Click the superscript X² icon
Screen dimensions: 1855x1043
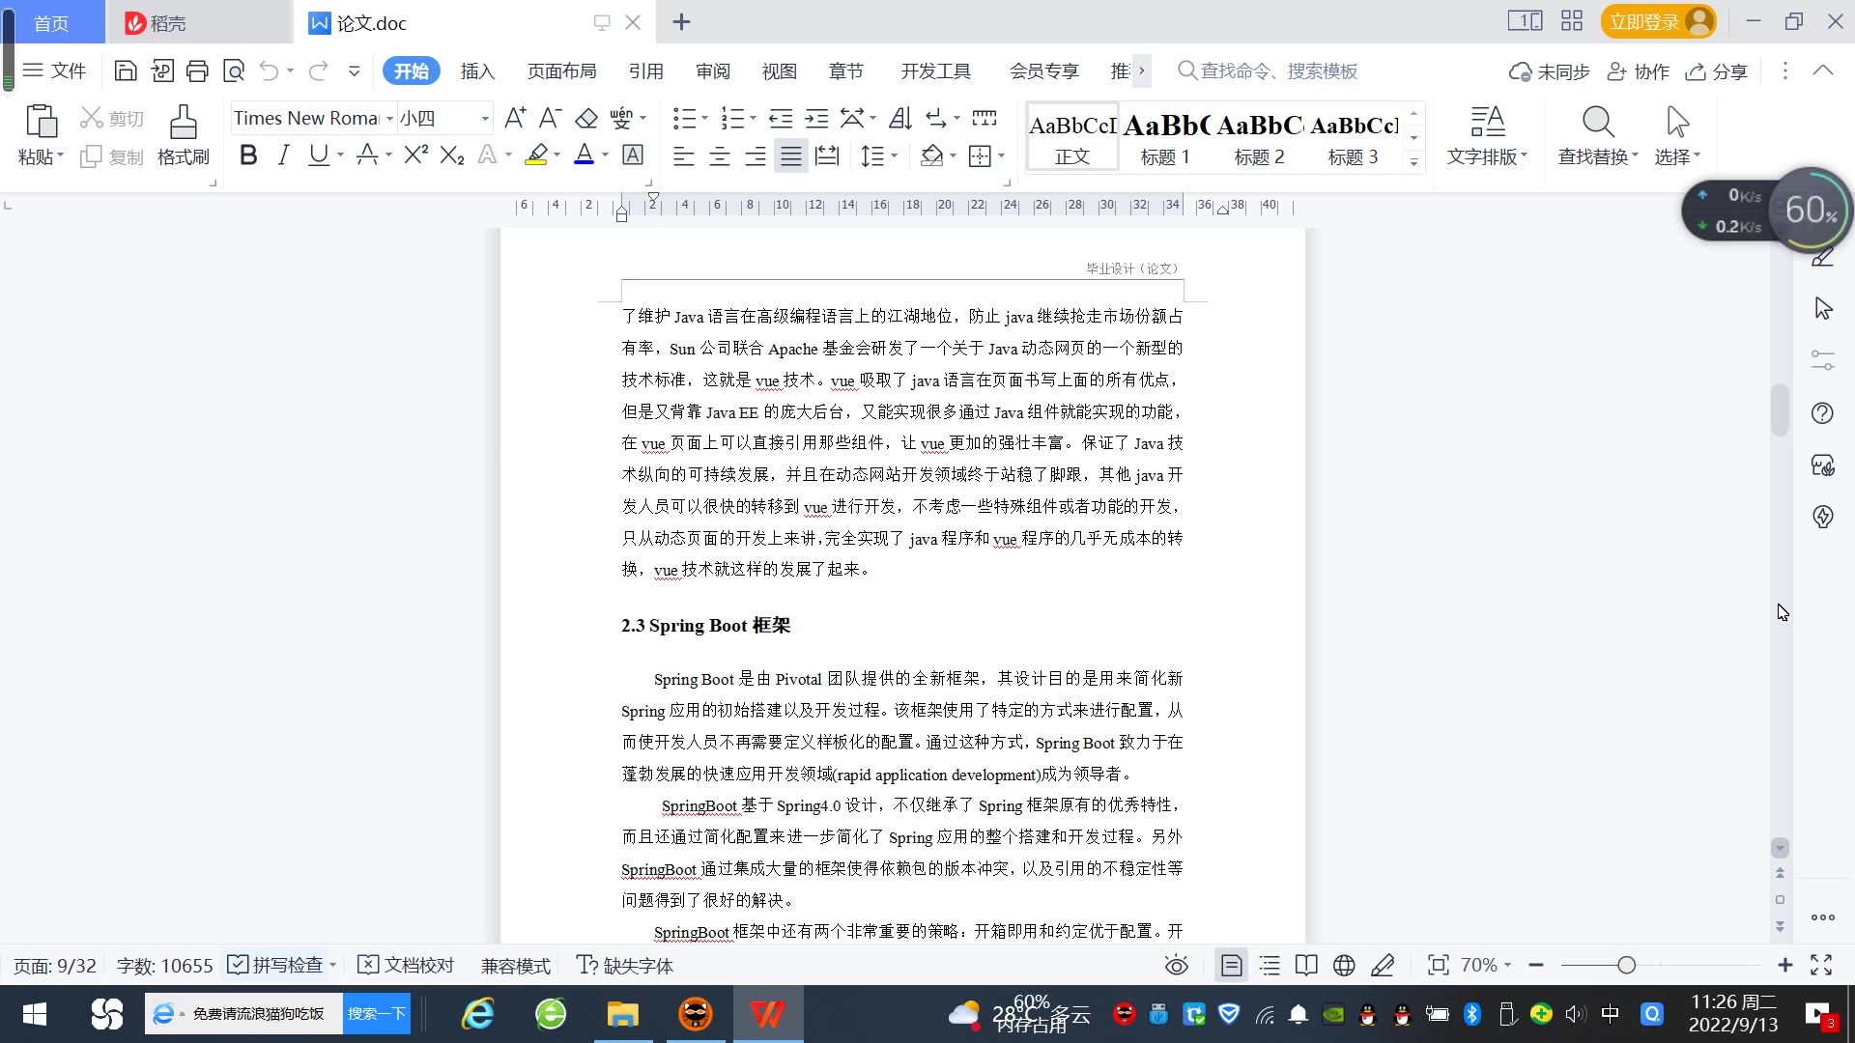[x=415, y=155]
